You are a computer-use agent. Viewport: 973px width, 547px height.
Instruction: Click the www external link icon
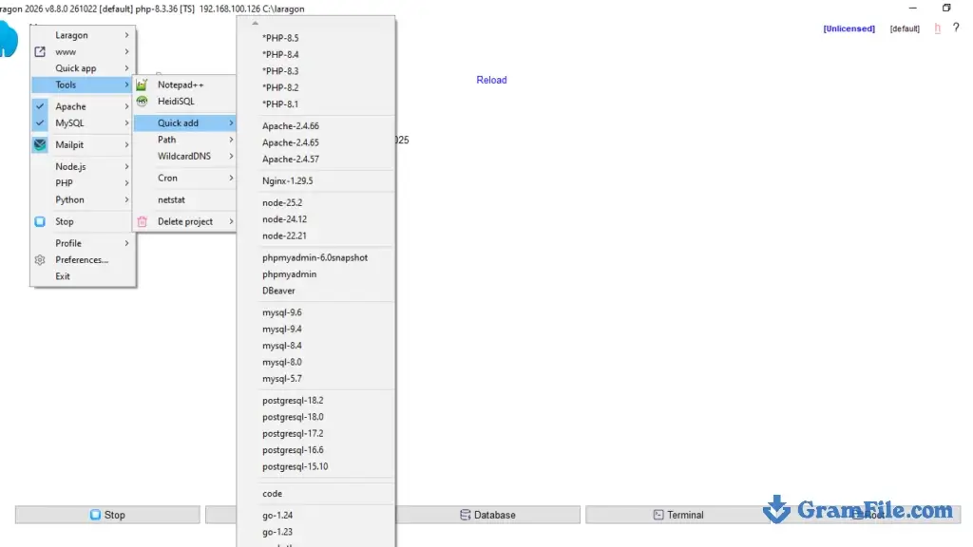(40, 51)
